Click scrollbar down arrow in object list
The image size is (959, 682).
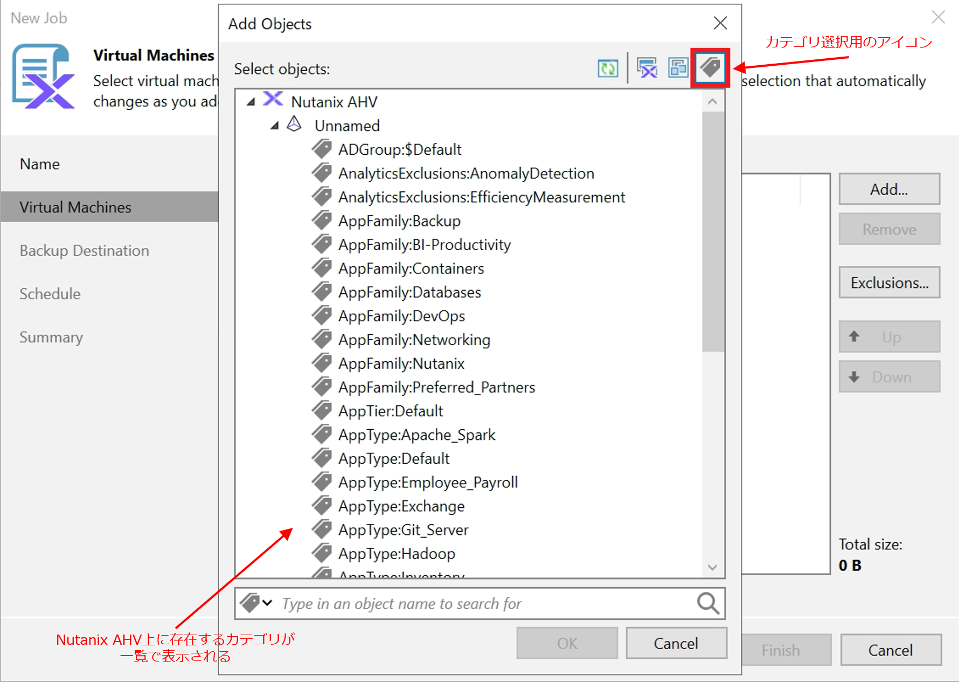pos(712,567)
